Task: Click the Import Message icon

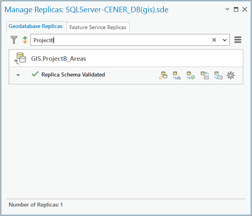Action: (x=205, y=75)
